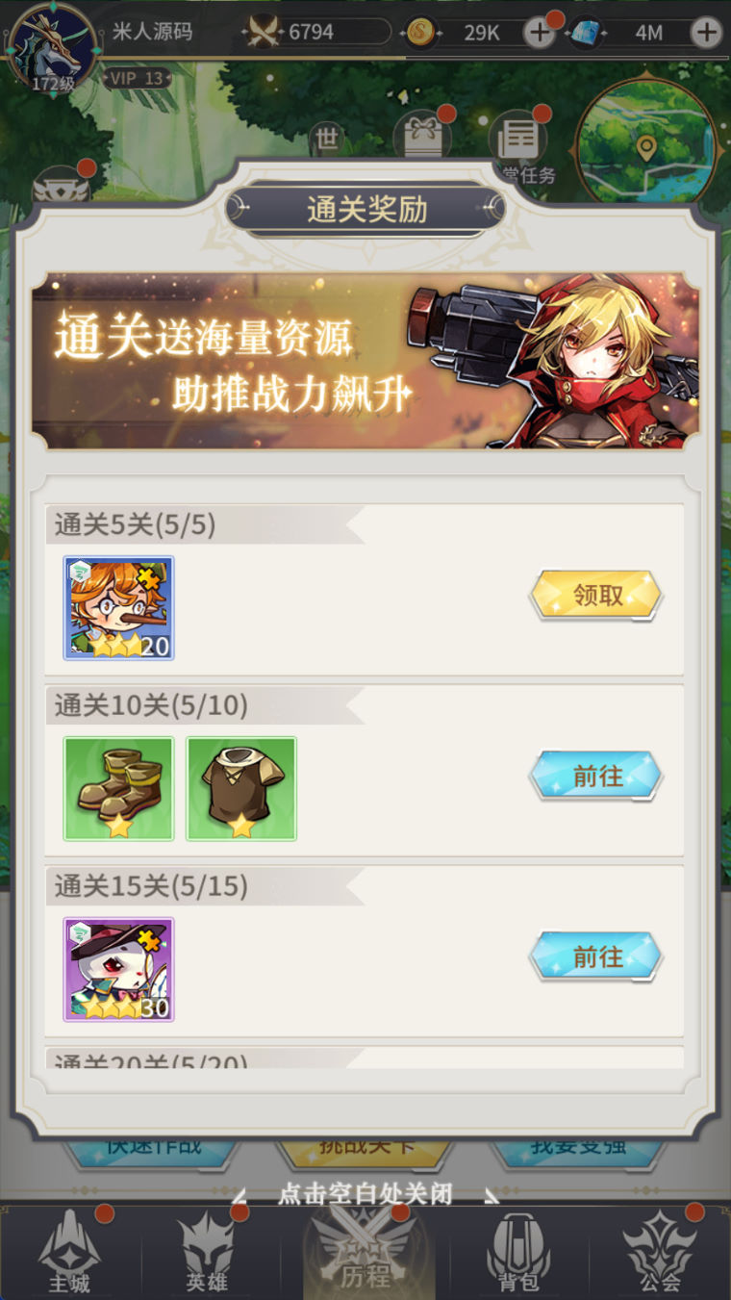Open the 公会 guild tab
Image resolution: width=731 pixels, height=1300 pixels.
660,1252
